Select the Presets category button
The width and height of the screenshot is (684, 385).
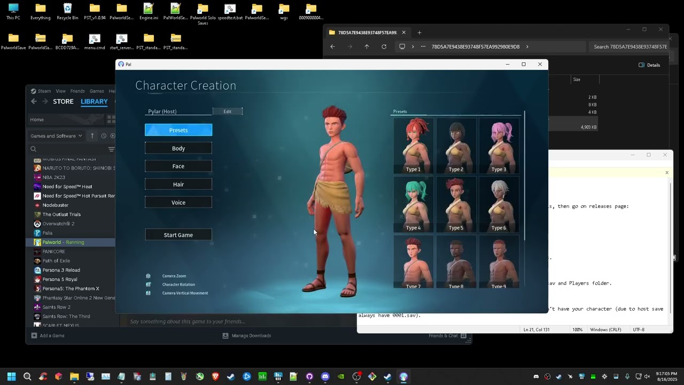[x=178, y=130]
